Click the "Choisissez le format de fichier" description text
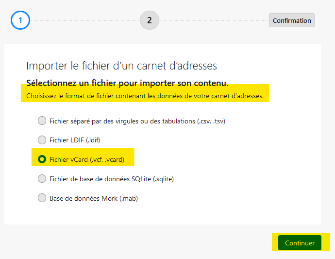335x259 pixels. pyautogui.click(x=145, y=96)
